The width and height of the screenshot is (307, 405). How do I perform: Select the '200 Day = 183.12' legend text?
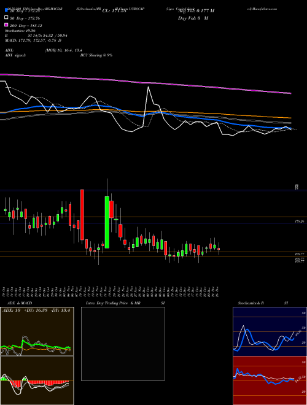click(x=26, y=26)
